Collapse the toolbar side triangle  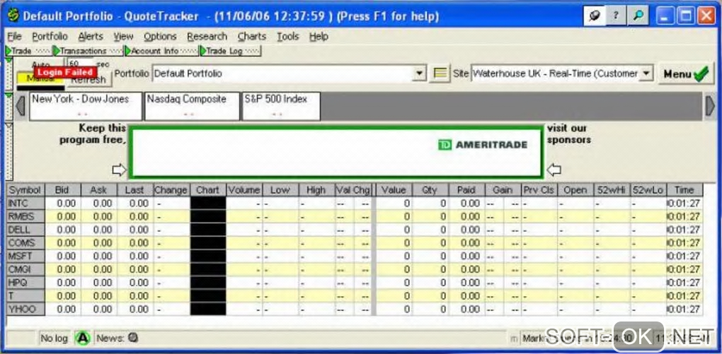[x=8, y=61]
